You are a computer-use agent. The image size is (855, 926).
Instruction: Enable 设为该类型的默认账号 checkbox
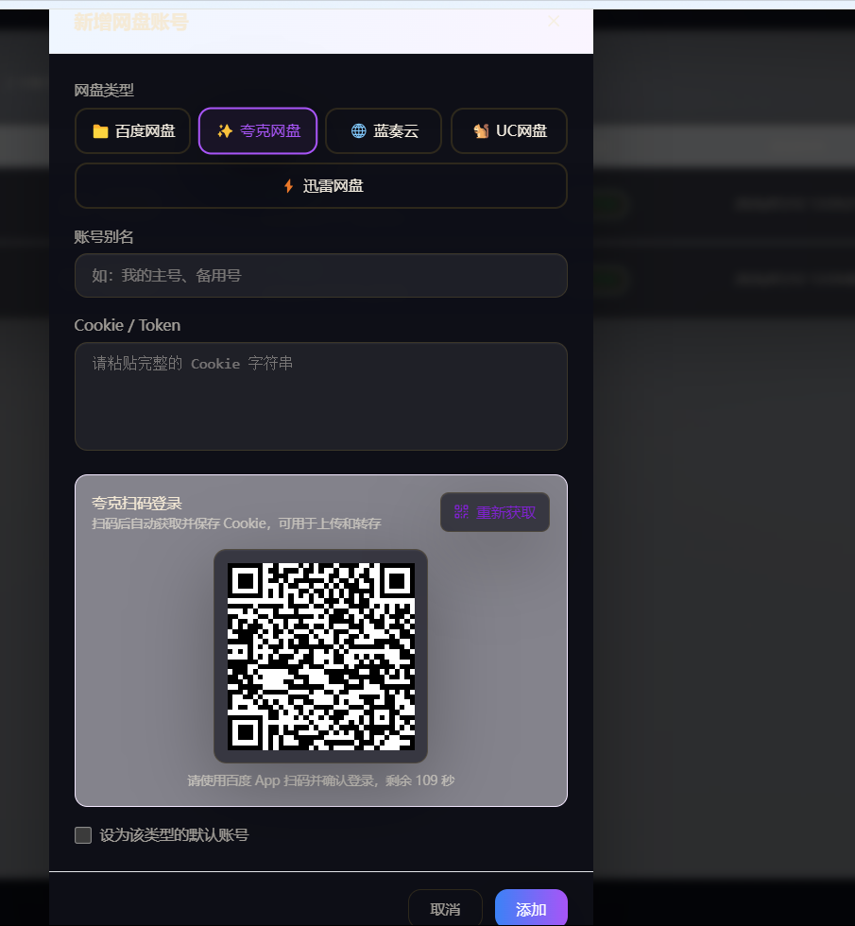click(x=83, y=835)
